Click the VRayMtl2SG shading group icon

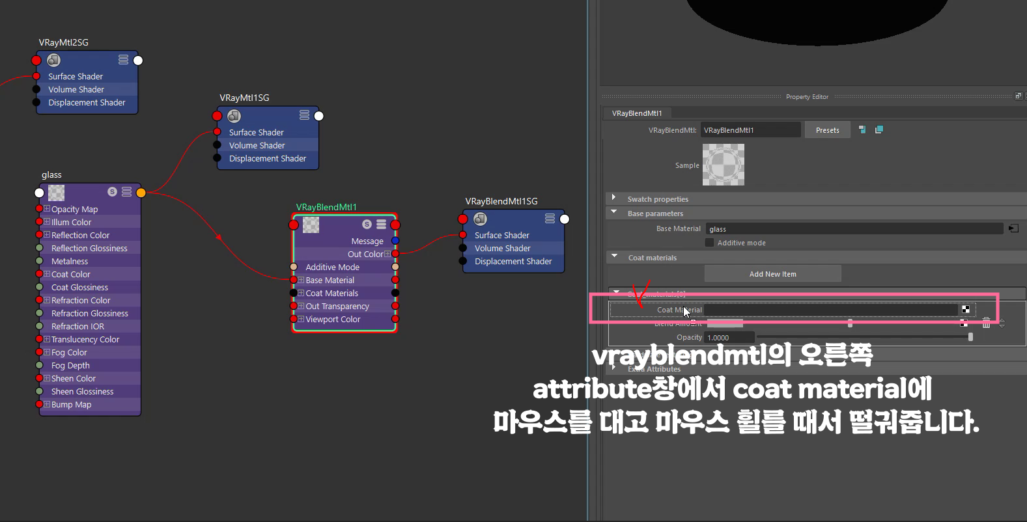(x=54, y=60)
